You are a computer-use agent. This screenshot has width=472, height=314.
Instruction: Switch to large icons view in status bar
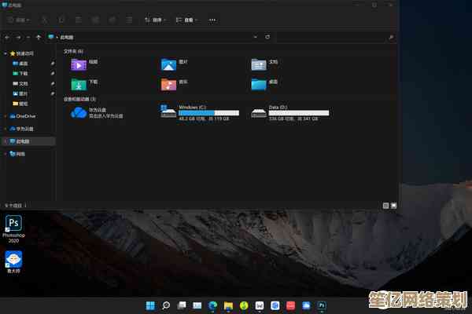pos(393,205)
